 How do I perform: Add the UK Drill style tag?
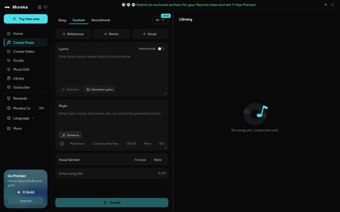click(x=131, y=144)
